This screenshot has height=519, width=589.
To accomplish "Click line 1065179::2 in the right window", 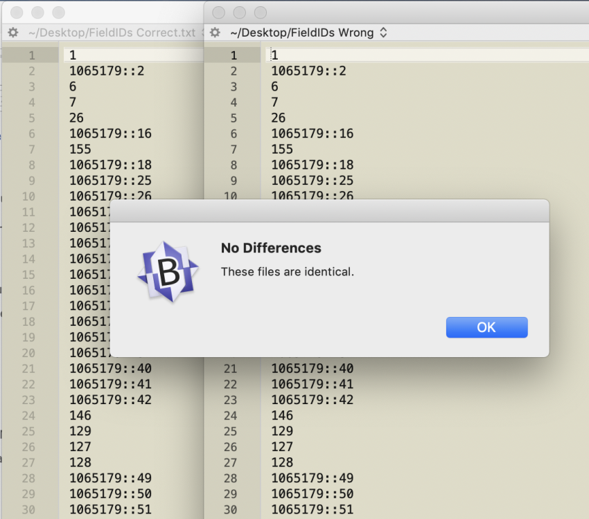I will click(308, 71).
